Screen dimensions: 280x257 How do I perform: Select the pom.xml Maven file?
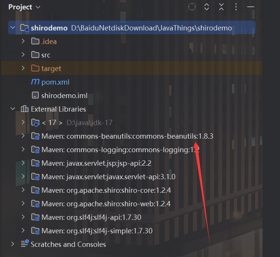55,82
